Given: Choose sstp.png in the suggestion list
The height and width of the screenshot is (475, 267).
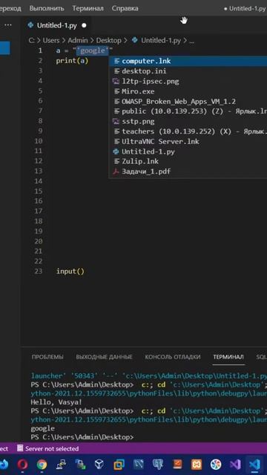Looking at the screenshot, I should (188, 121).
